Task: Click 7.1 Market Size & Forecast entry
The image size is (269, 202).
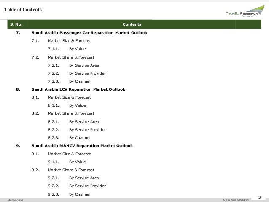Action: [x=69, y=41]
